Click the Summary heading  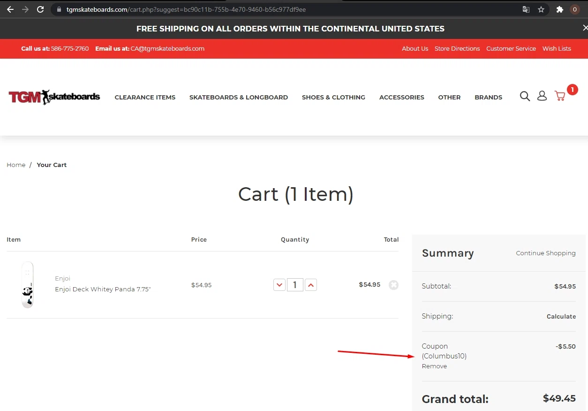coord(448,253)
